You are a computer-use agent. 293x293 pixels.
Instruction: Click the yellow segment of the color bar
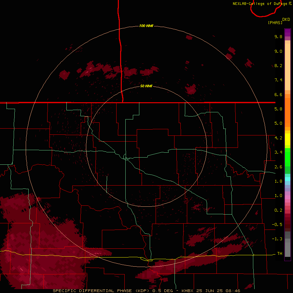[x=287, y=139]
